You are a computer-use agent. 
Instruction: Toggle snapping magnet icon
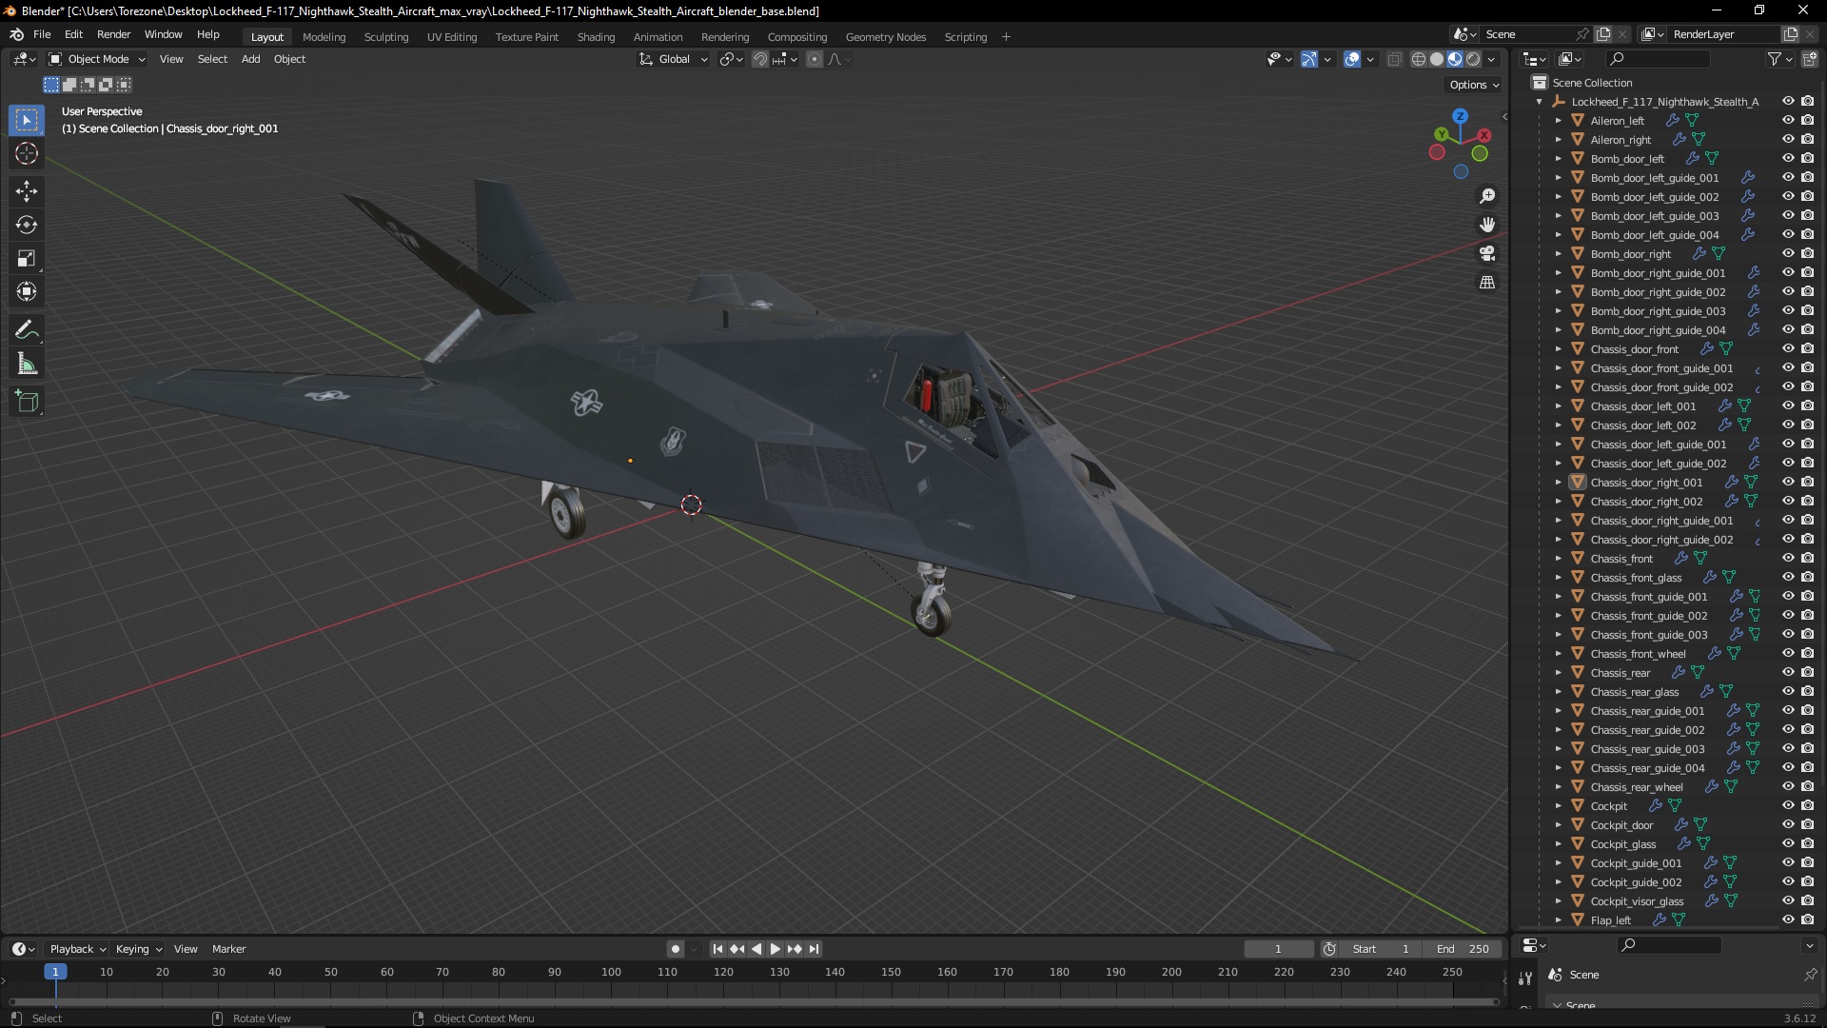759,59
